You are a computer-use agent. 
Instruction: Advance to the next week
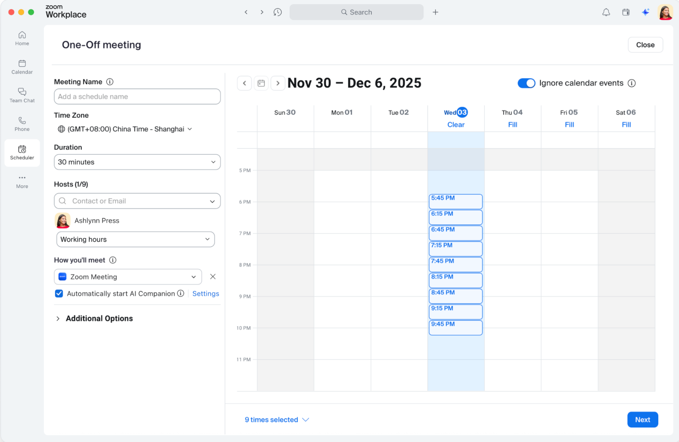[278, 83]
